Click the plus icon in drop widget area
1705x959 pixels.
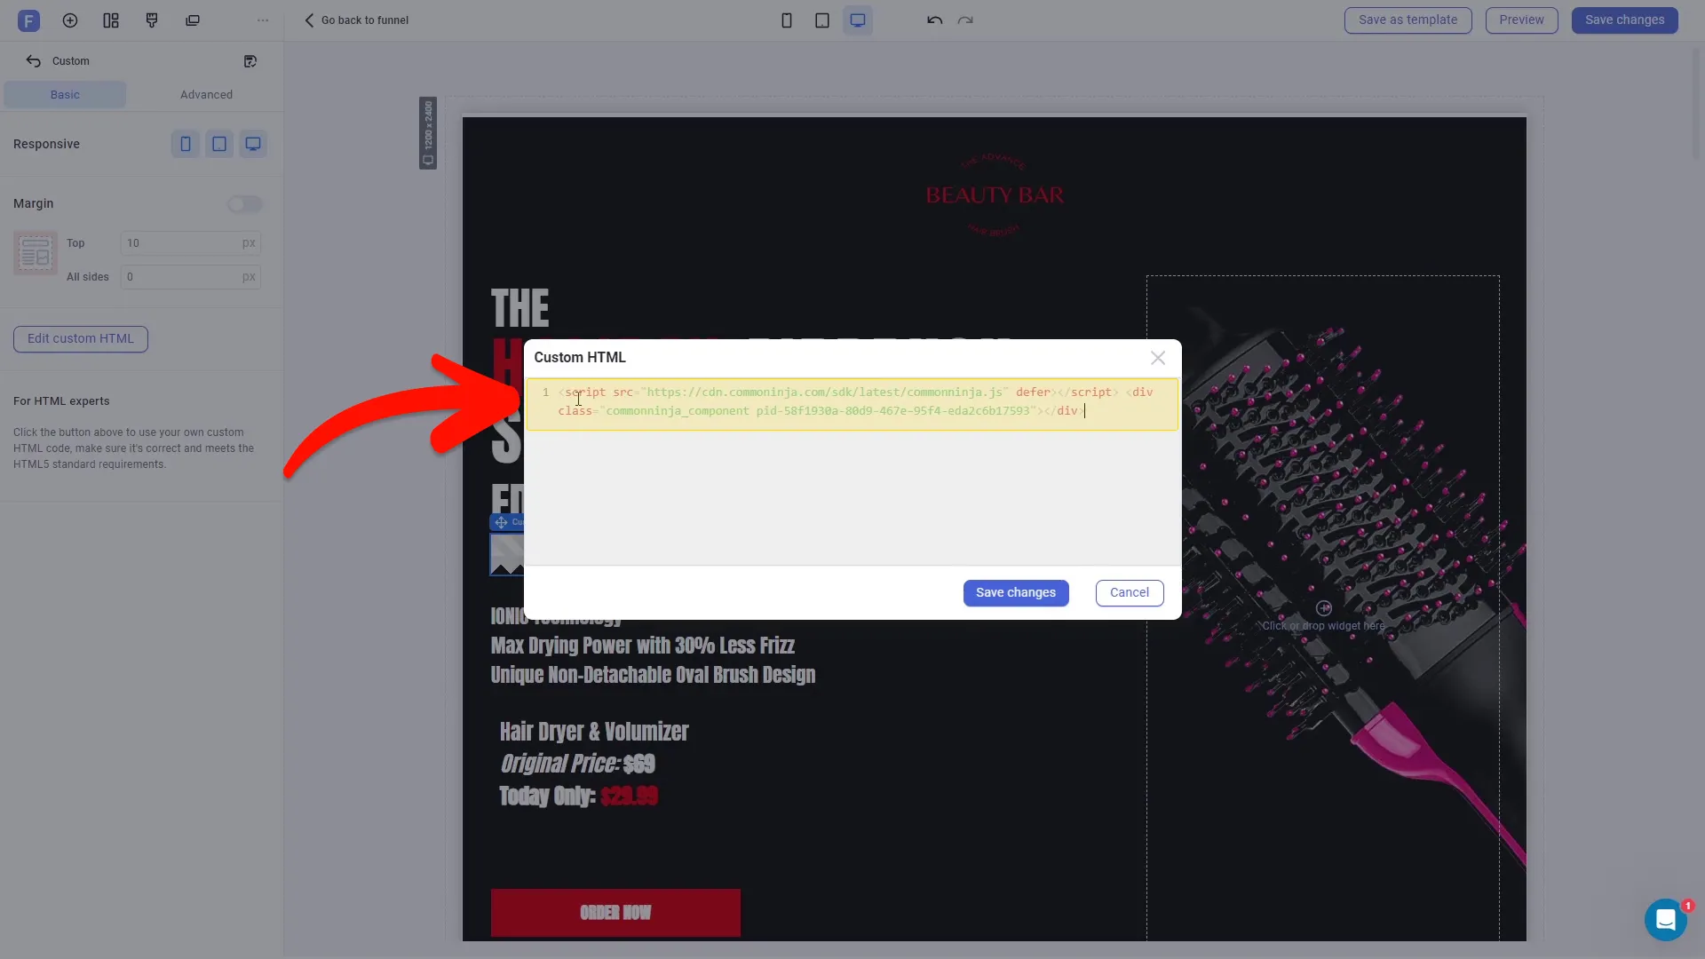(x=1324, y=608)
